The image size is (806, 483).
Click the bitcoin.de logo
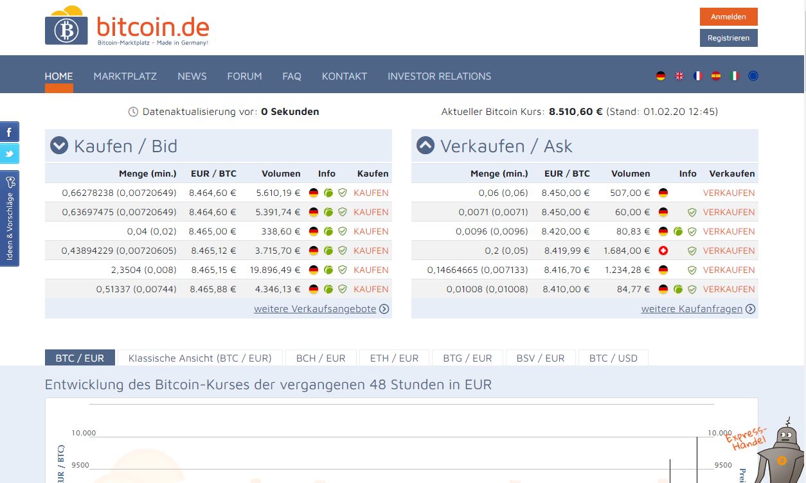tap(127, 26)
